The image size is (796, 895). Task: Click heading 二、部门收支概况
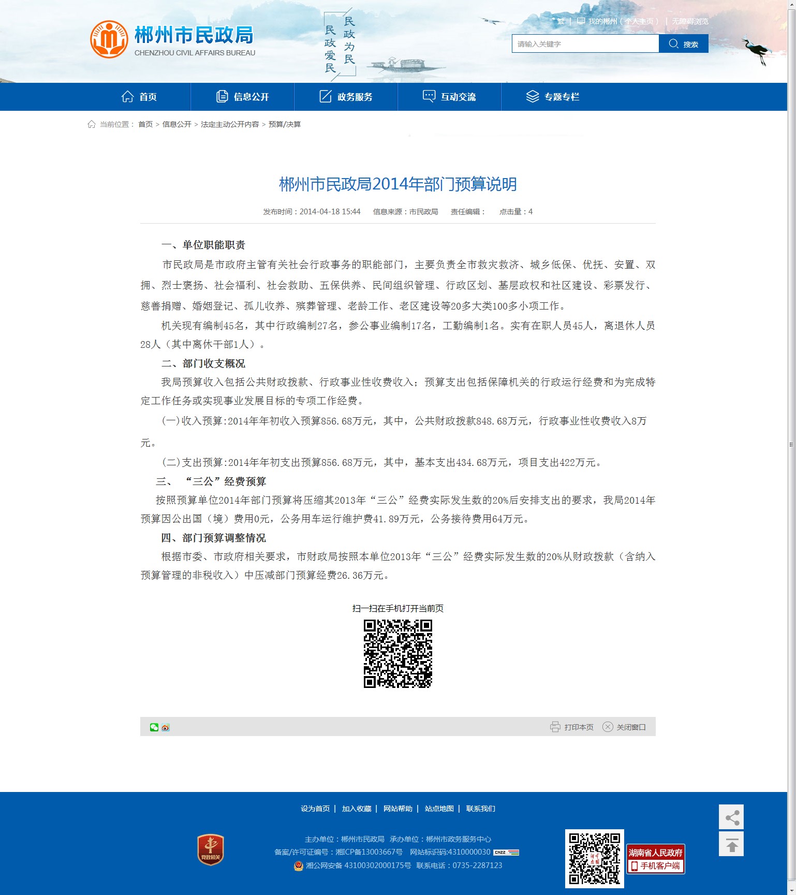pyautogui.click(x=203, y=363)
